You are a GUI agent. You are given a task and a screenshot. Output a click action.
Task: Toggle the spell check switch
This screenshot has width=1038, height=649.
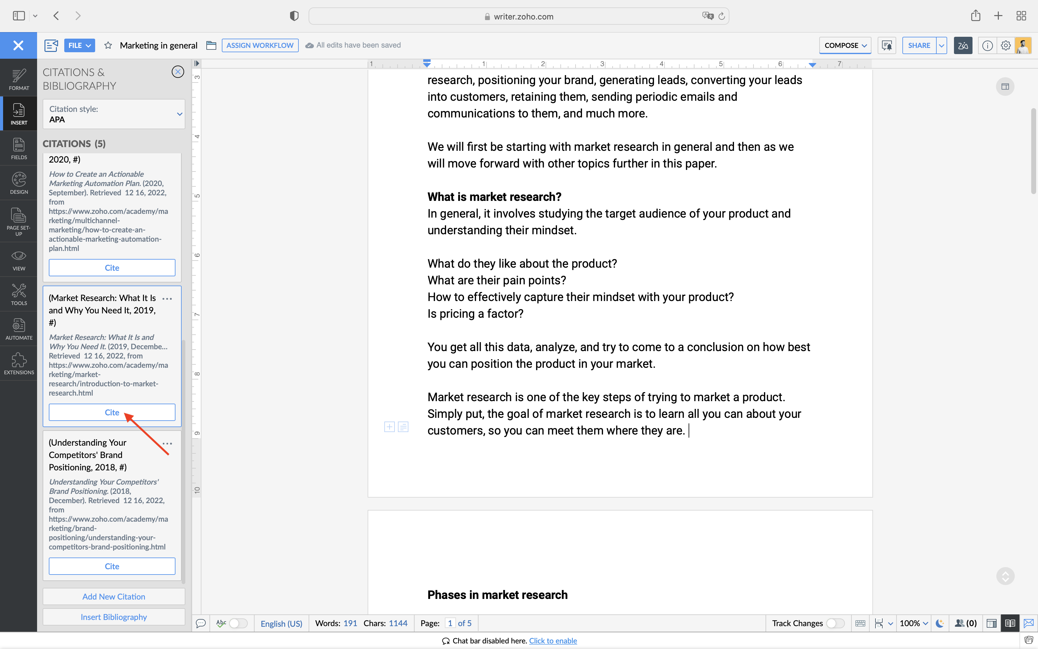click(x=238, y=623)
